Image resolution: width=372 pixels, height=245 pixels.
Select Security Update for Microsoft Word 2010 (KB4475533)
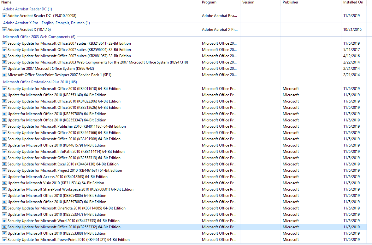(x=64, y=221)
